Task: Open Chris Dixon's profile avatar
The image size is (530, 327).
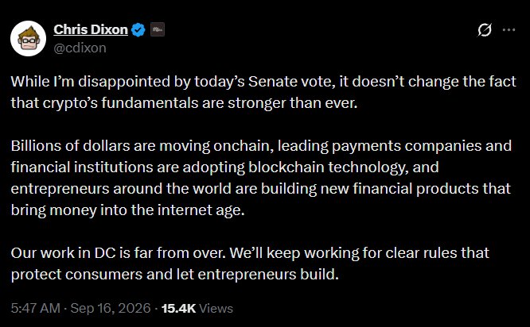Action: [x=28, y=38]
